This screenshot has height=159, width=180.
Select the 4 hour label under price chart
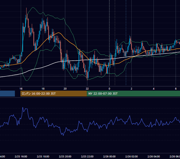154,89
